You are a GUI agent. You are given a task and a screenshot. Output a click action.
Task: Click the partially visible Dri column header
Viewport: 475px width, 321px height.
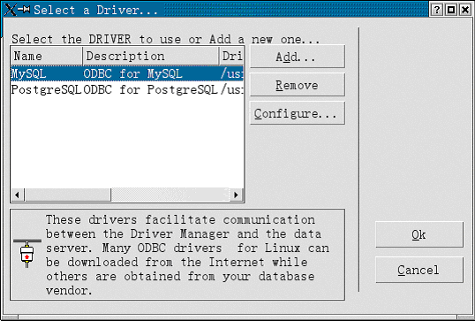coord(231,56)
